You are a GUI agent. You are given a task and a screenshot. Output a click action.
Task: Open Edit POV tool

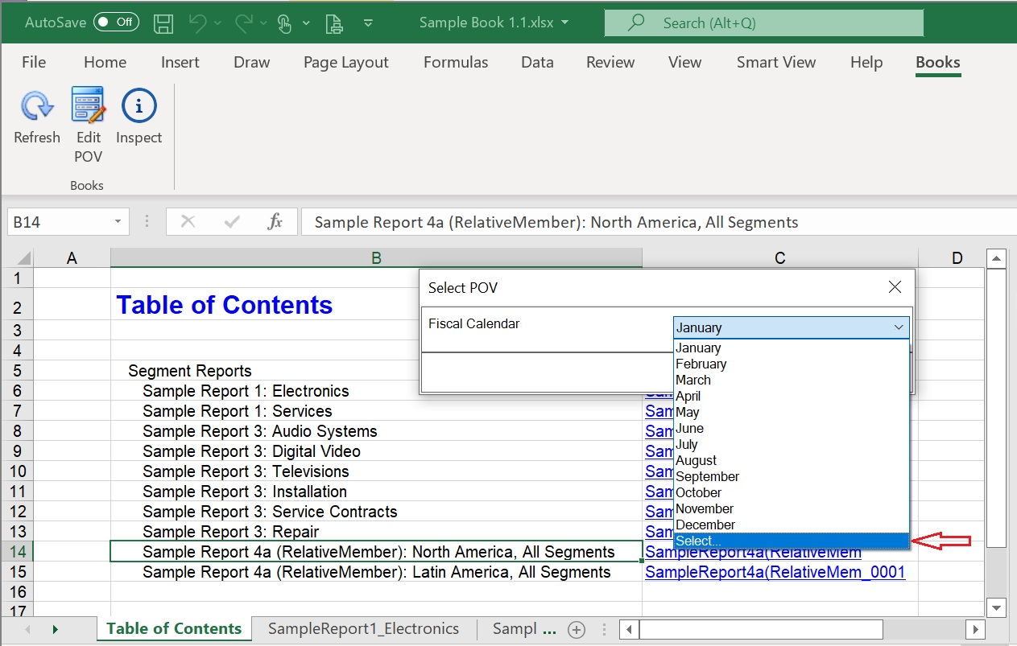click(88, 106)
